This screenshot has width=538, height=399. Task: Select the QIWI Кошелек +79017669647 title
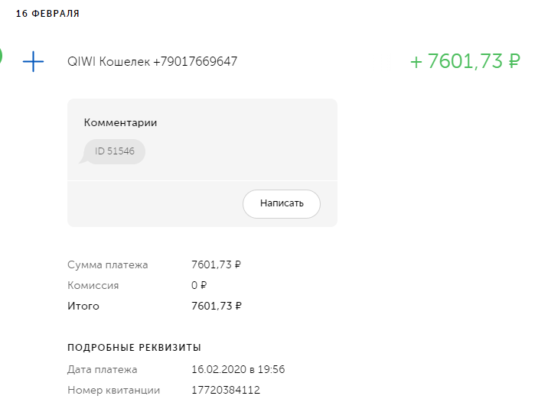pos(152,61)
